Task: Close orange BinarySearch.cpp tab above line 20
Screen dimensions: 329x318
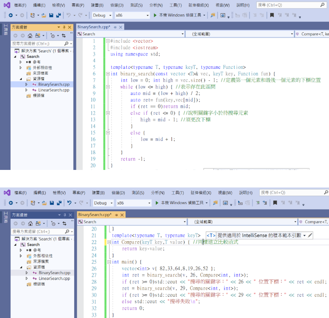Action: (x=122, y=215)
